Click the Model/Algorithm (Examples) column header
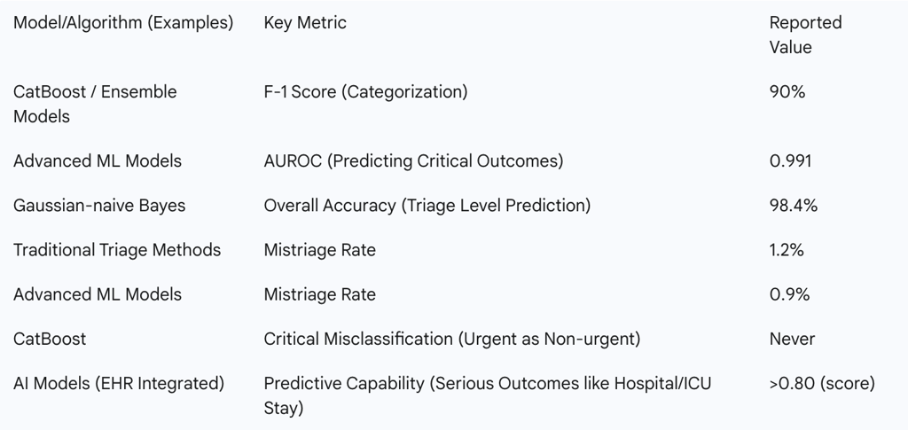Screen dimensions: 908x430 click(123, 23)
